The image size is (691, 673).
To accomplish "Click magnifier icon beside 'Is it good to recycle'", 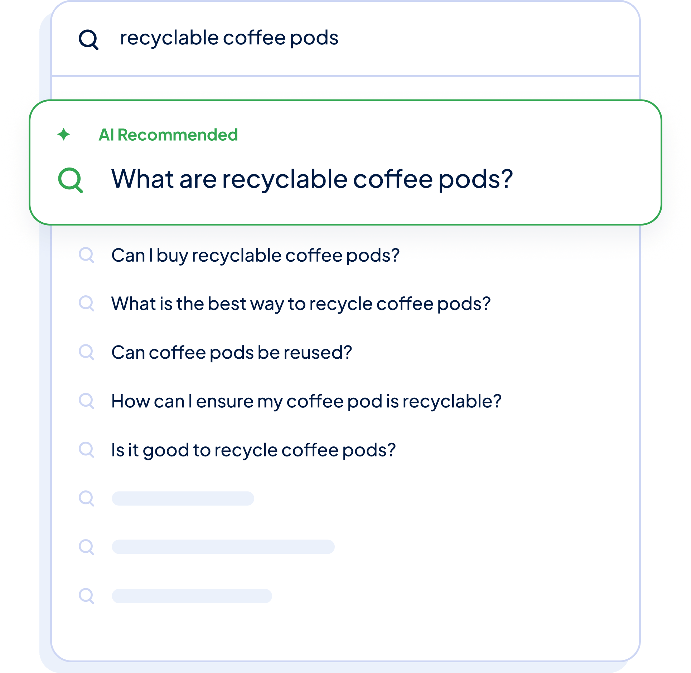I will tap(86, 450).
